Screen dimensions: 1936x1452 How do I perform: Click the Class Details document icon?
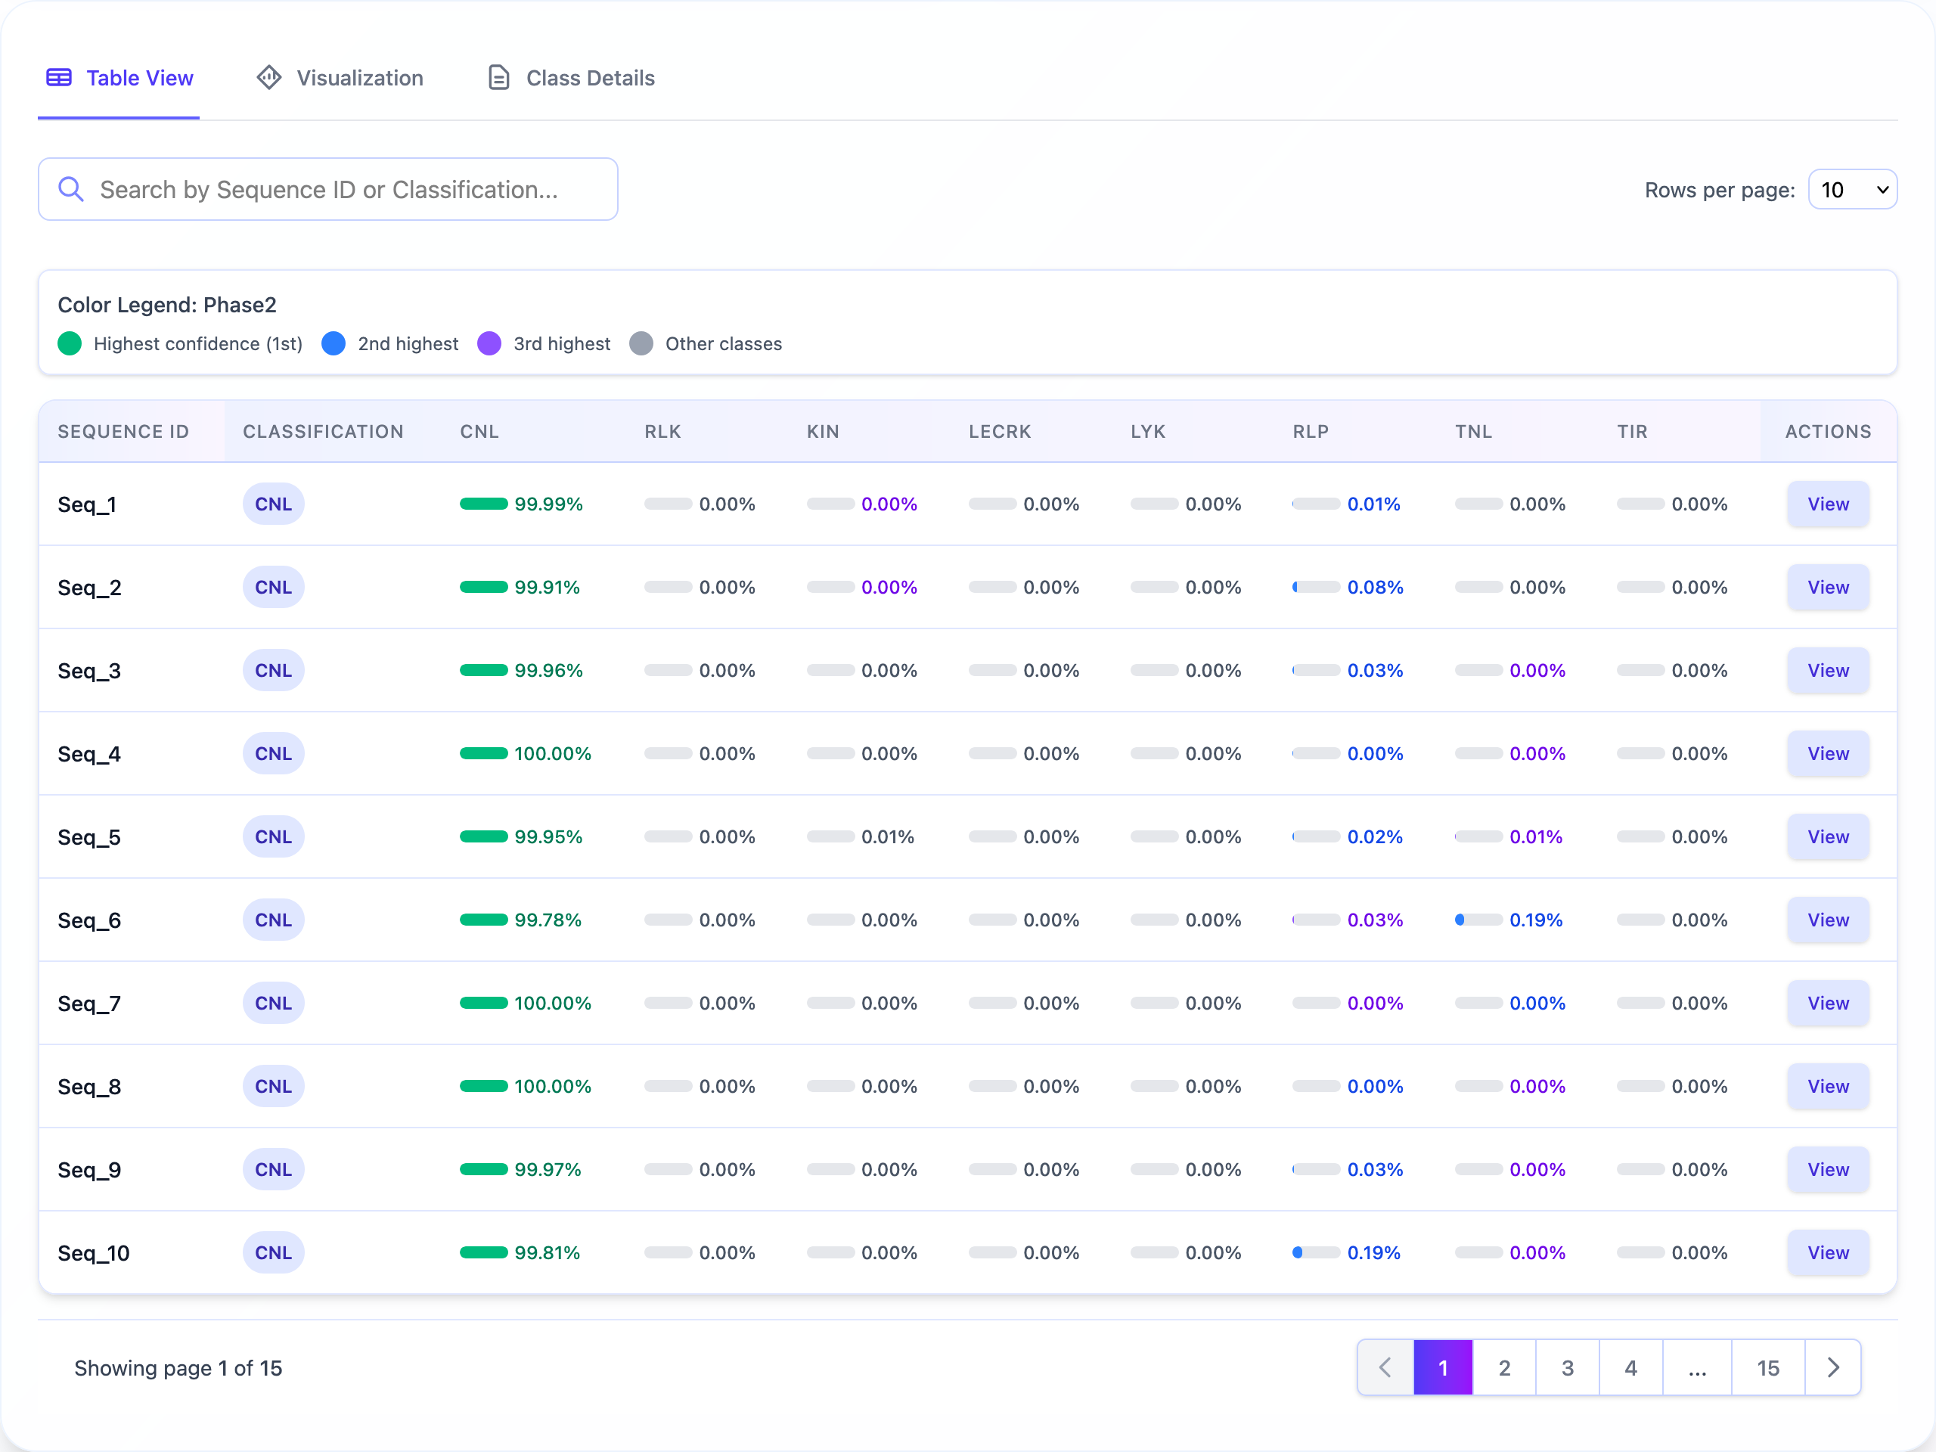point(498,78)
